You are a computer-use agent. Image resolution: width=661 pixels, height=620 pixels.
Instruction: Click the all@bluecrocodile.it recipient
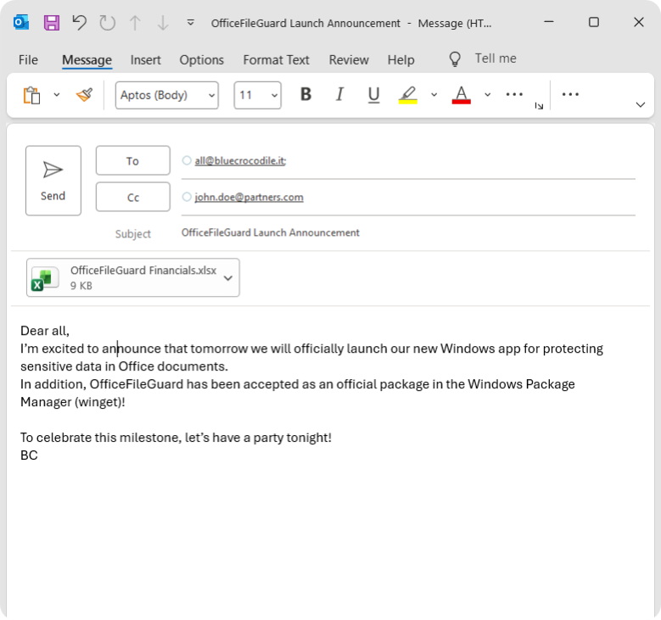coord(240,160)
